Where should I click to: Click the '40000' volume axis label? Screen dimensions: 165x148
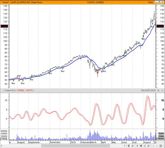tap(4, 131)
